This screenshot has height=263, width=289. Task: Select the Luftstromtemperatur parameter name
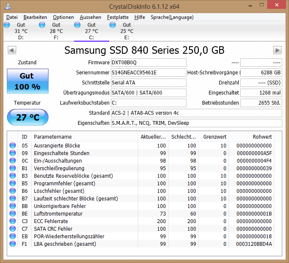(x=58, y=213)
